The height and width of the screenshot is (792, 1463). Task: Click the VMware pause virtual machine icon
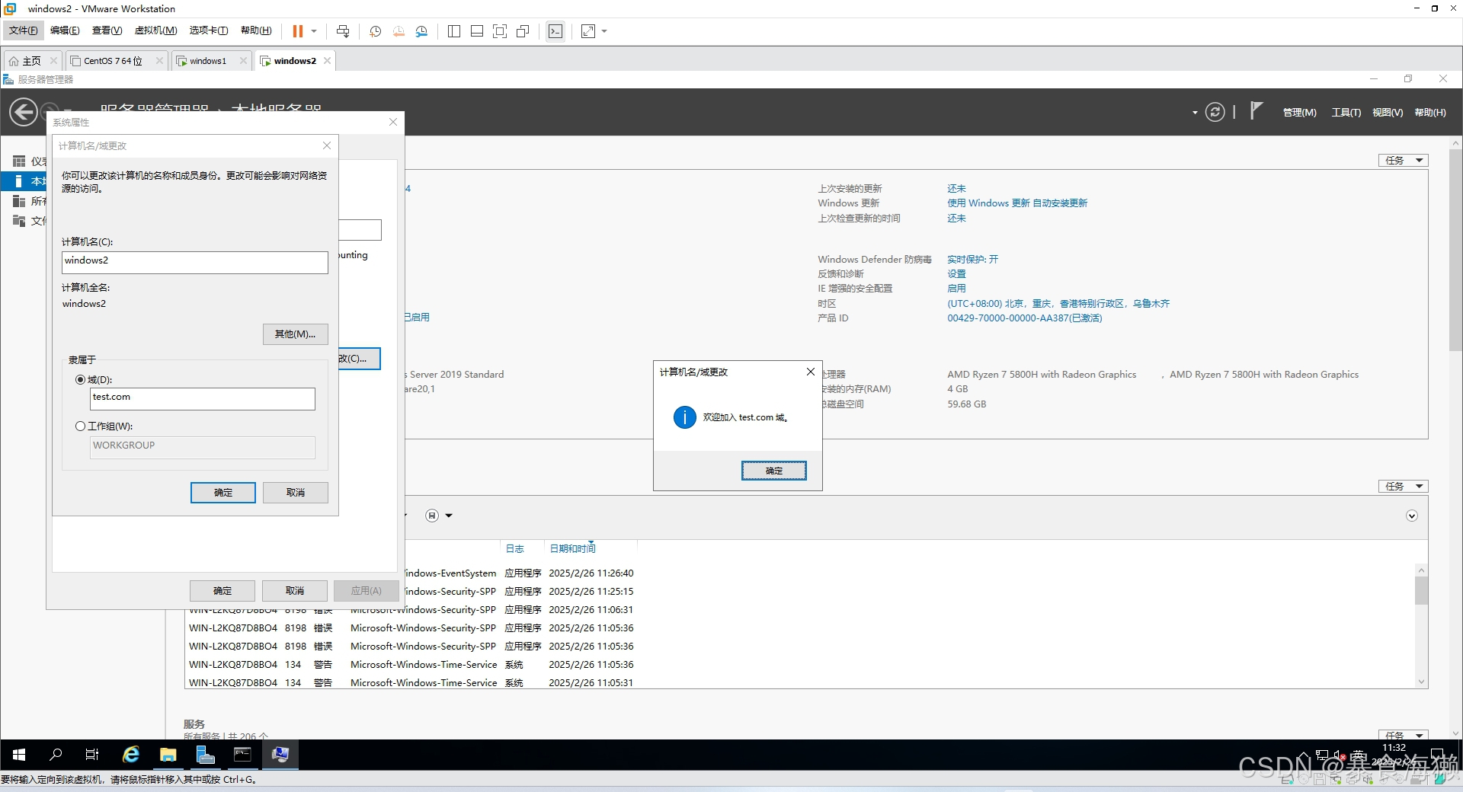(298, 31)
